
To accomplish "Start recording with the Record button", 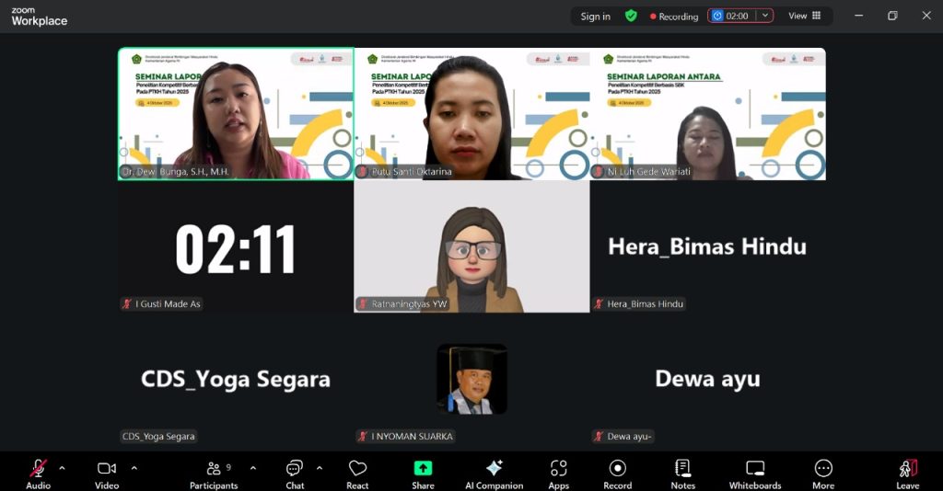I will pyautogui.click(x=617, y=473).
